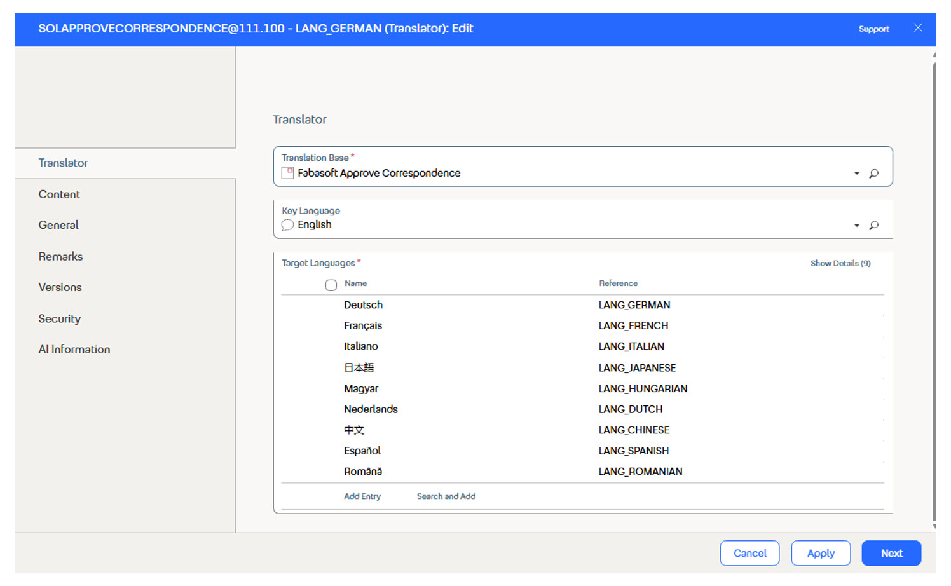The image size is (951, 586).
Task: Select the Versions tab
Action: [x=60, y=287]
